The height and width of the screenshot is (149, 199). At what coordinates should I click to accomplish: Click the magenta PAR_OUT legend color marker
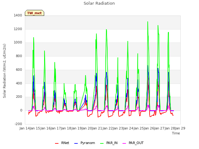point(124,143)
